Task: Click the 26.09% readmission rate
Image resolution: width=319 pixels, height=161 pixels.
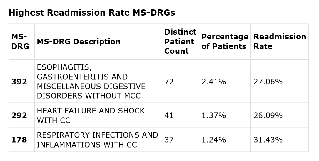Action: pyautogui.click(x=268, y=115)
